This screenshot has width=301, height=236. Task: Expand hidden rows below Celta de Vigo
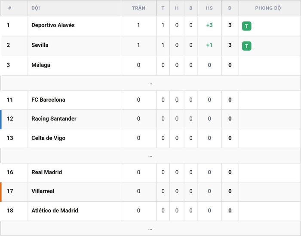[x=150, y=156]
